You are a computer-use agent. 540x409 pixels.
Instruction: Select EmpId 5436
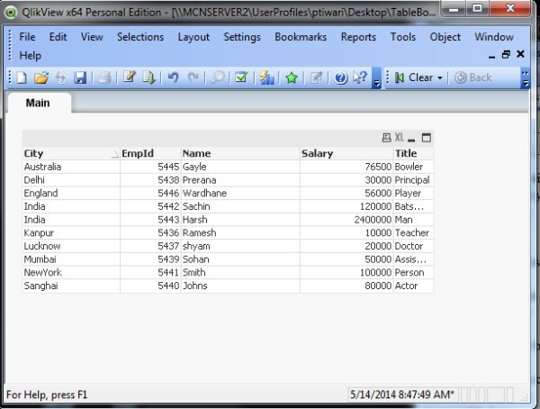pyautogui.click(x=150, y=232)
